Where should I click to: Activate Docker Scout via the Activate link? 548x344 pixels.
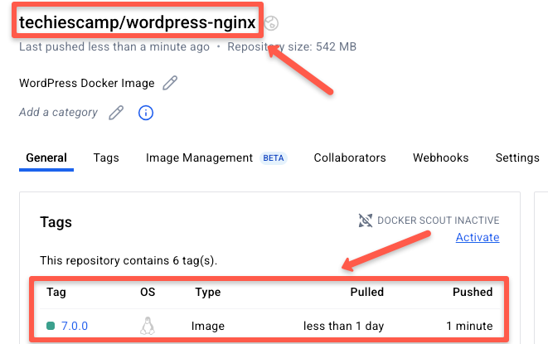(478, 237)
